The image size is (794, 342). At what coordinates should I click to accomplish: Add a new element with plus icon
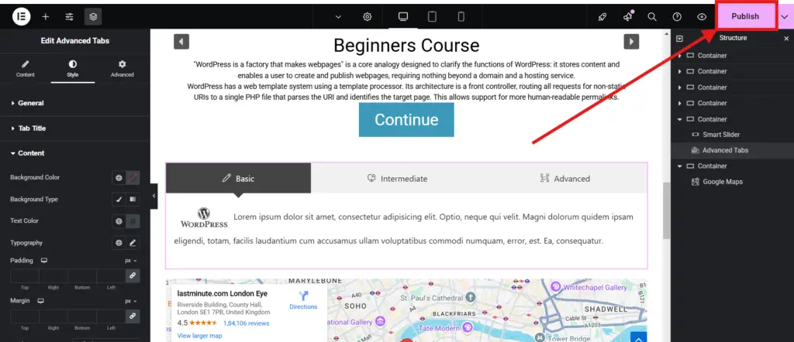46,17
